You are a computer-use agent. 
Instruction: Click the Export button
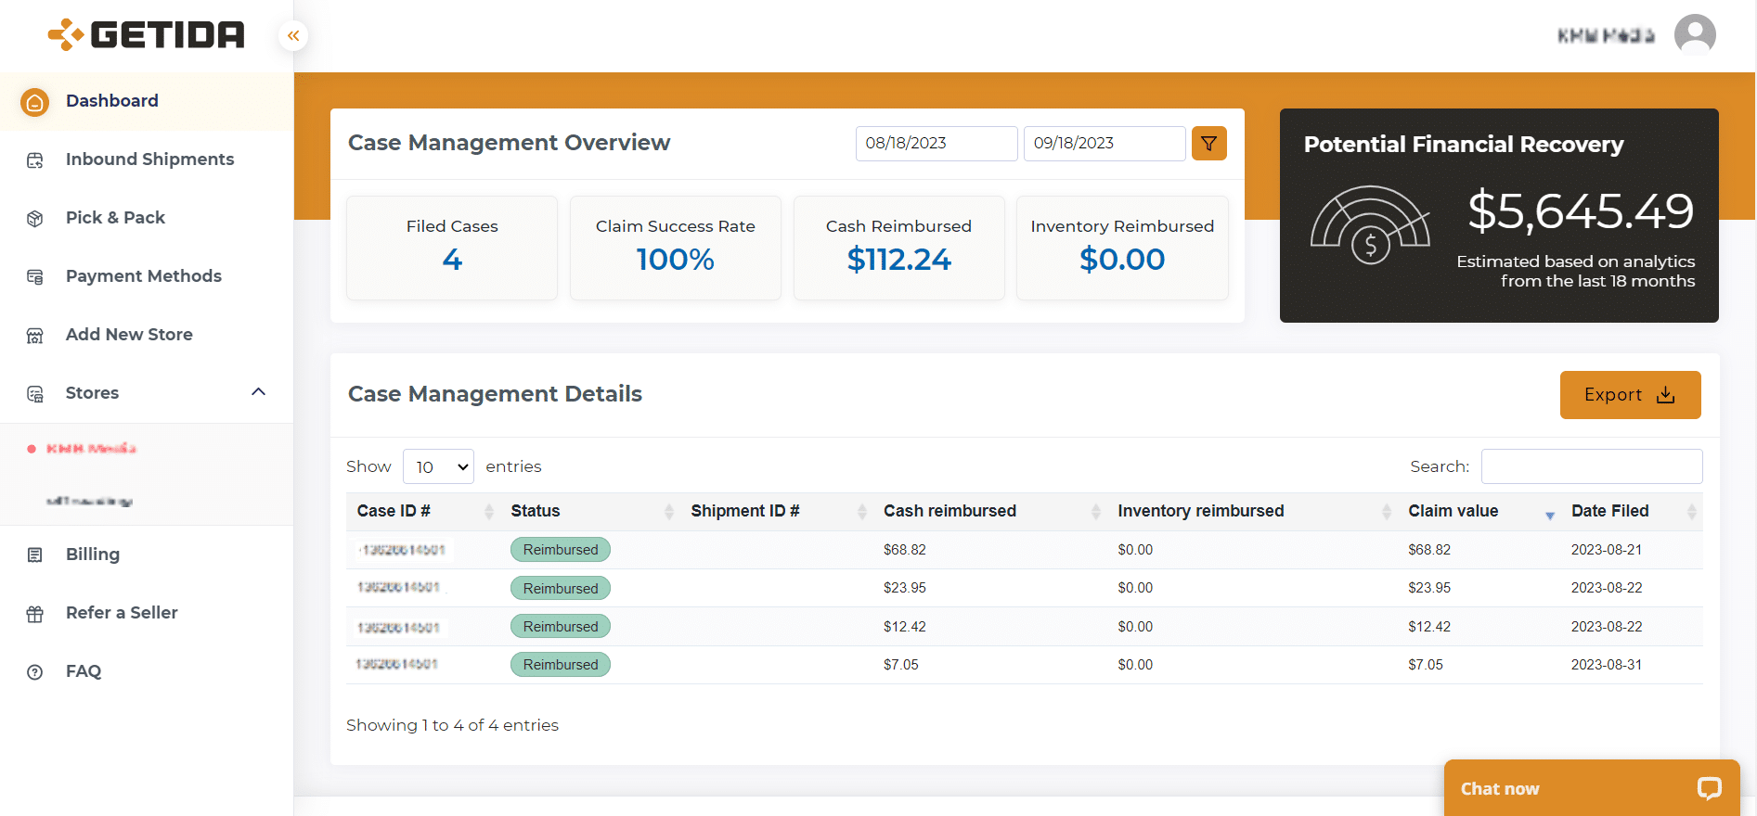click(1630, 395)
